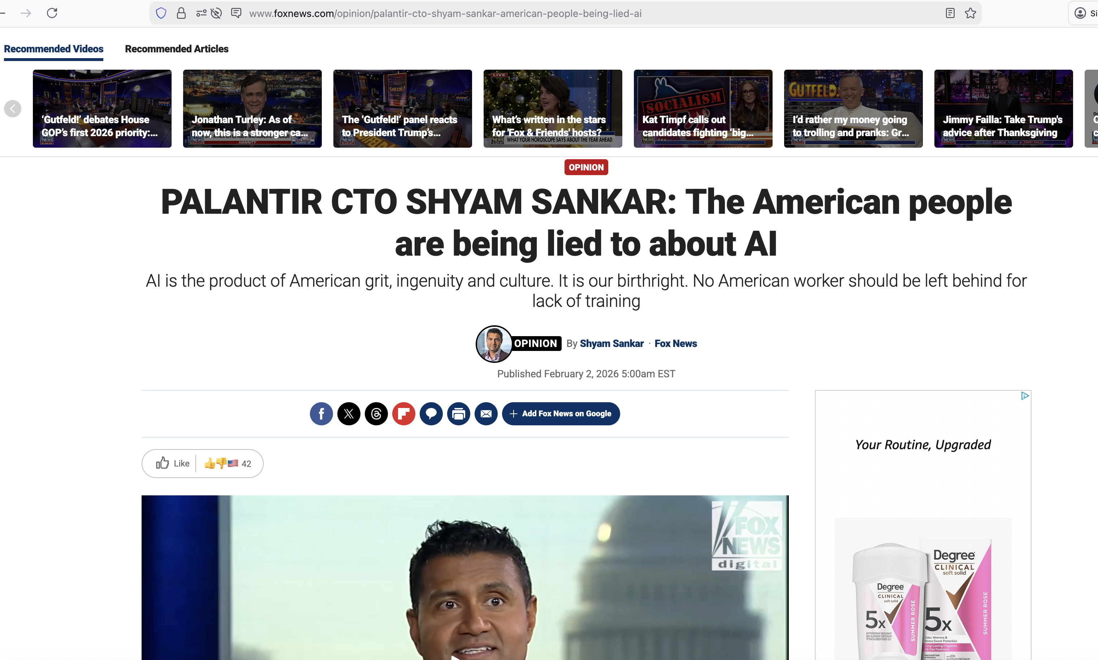Share article via Threads icon

[376, 414]
